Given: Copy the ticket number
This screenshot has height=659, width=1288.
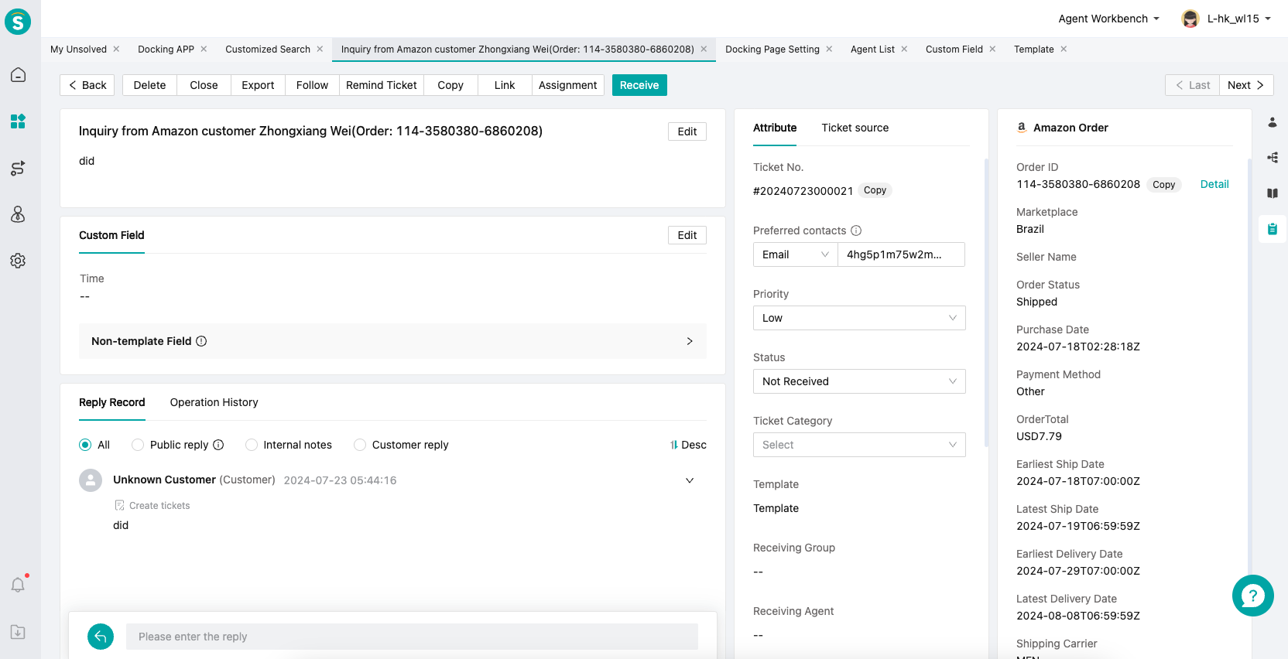Looking at the screenshot, I should 875,190.
